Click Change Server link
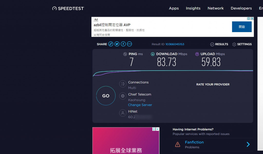 (140, 105)
